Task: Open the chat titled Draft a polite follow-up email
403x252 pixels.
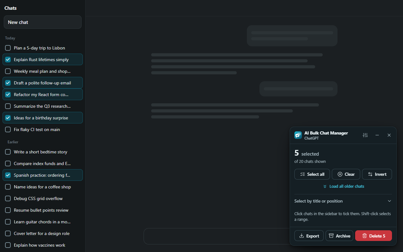Action: point(43,83)
